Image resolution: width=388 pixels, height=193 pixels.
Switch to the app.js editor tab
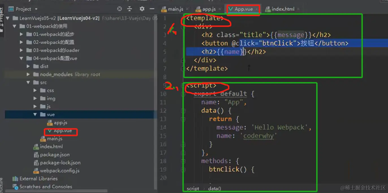209,9
